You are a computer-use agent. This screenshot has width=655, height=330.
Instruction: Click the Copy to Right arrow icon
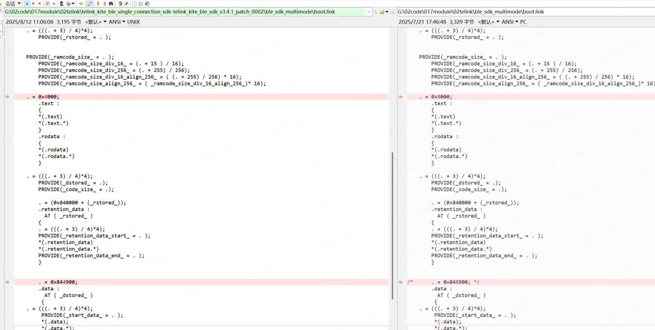(x=81, y=3)
